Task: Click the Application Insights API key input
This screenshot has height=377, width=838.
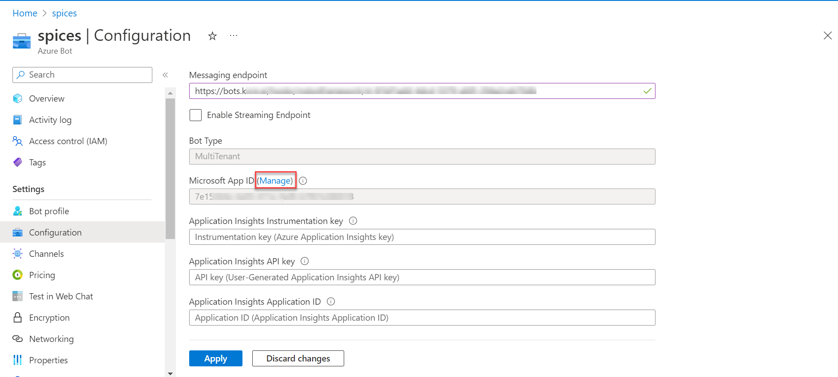Action: pyautogui.click(x=422, y=277)
